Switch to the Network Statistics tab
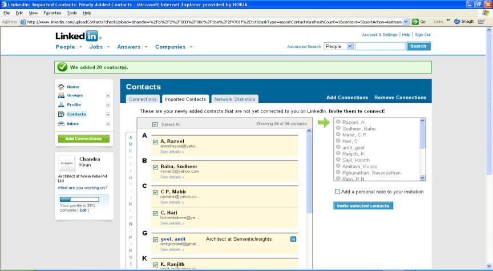Image resolution: width=493 pixels, height=271 pixels. click(235, 99)
